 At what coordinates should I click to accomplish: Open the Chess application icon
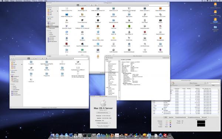coord(67,20)
